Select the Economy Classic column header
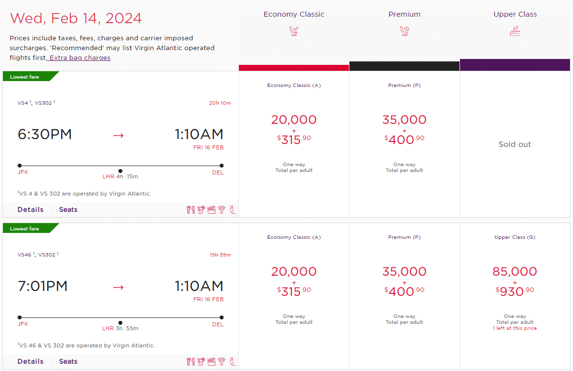This screenshot has width=573, height=371. tap(294, 14)
